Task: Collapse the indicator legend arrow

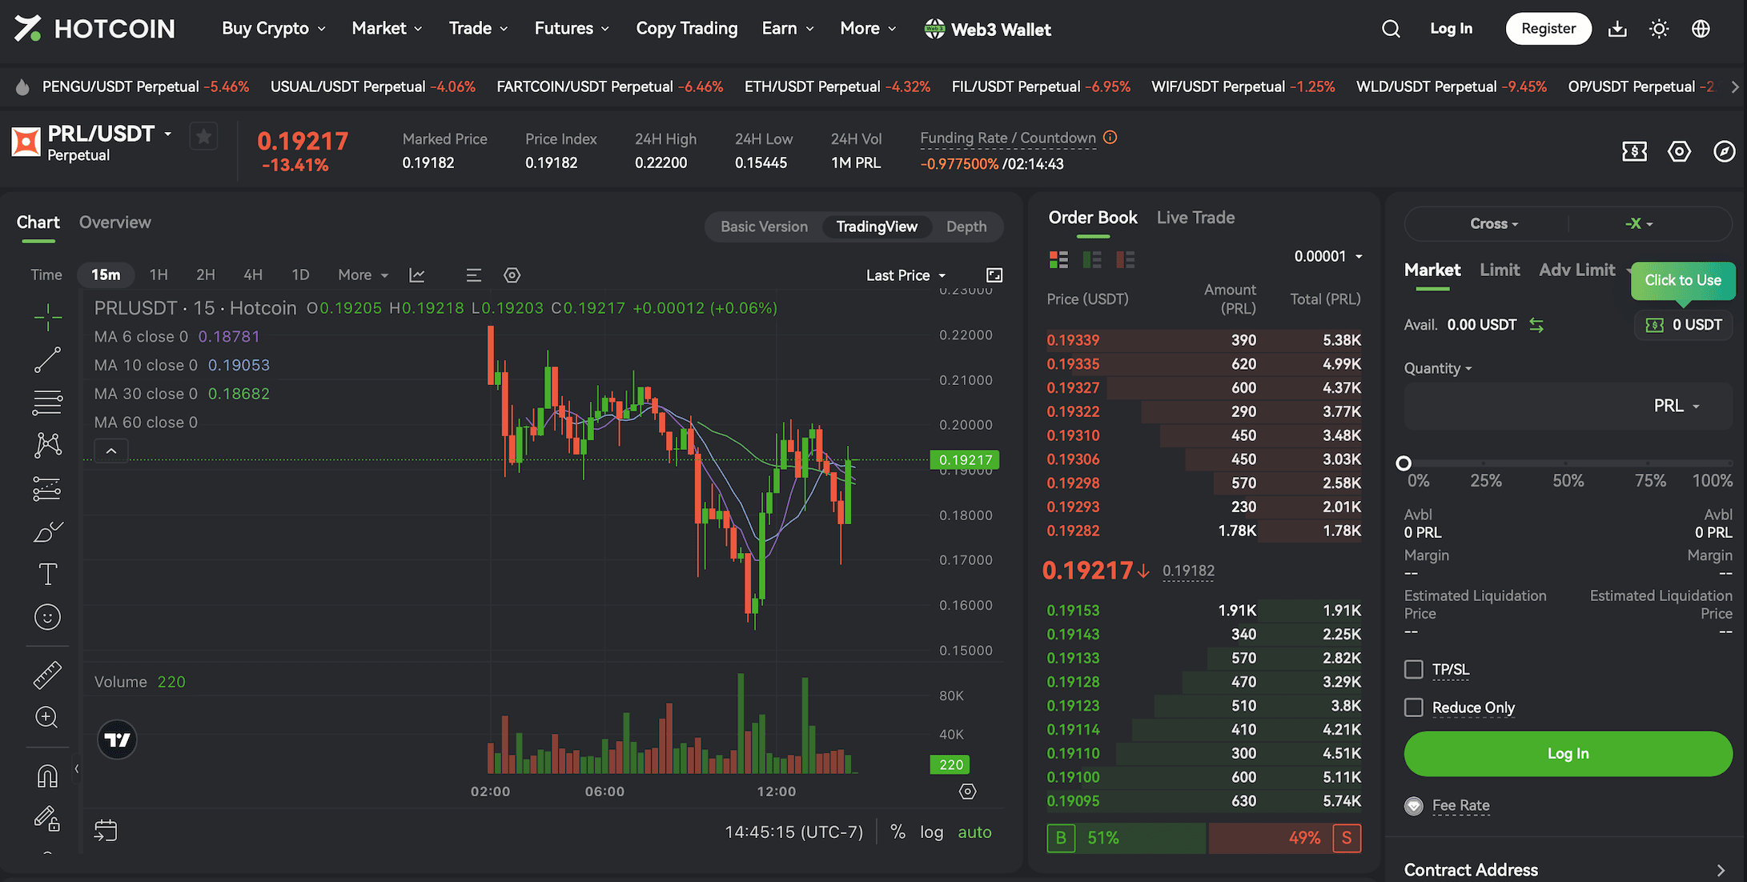Action: 111,451
